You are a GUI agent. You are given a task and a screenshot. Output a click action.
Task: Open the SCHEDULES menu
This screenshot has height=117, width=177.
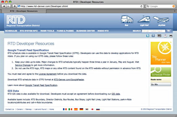[11, 31]
